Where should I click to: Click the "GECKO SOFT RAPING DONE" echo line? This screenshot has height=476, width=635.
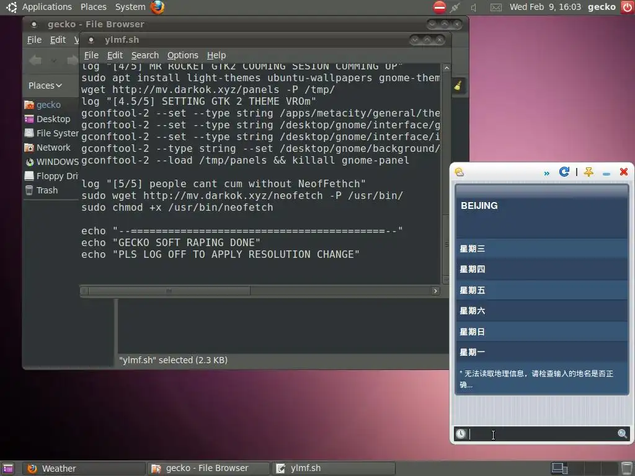tap(171, 242)
